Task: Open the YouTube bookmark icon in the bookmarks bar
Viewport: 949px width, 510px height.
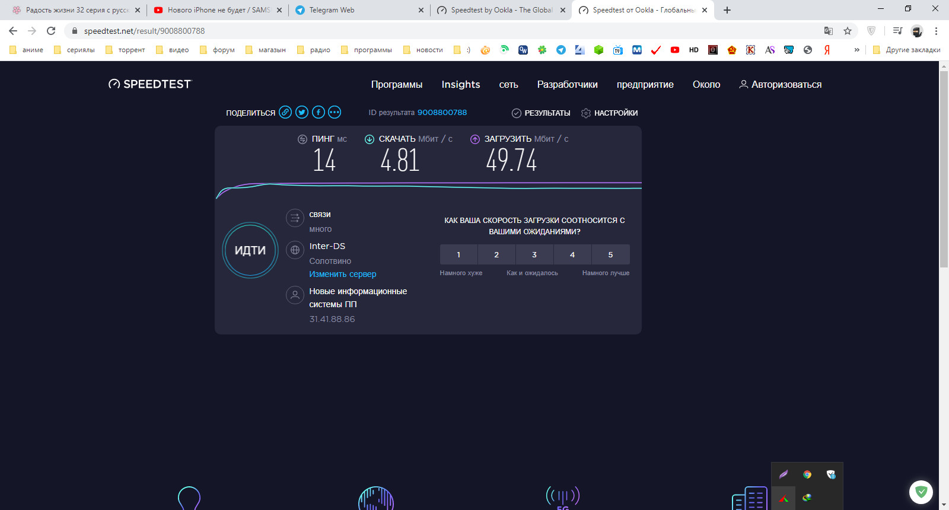Action: pos(675,50)
